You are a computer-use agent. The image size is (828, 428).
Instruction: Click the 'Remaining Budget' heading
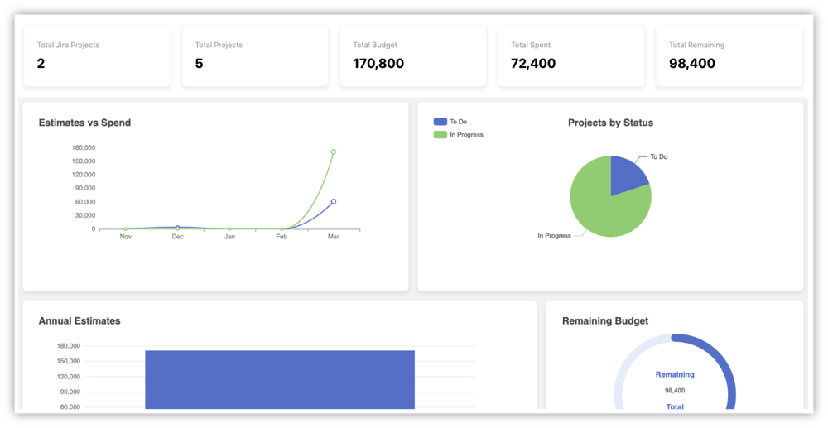pyautogui.click(x=605, y=321)
